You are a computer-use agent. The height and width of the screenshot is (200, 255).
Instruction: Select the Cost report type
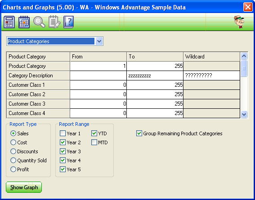click(x=13, y=142)
